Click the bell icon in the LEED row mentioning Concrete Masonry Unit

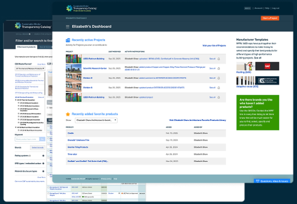tap(219, 59)
